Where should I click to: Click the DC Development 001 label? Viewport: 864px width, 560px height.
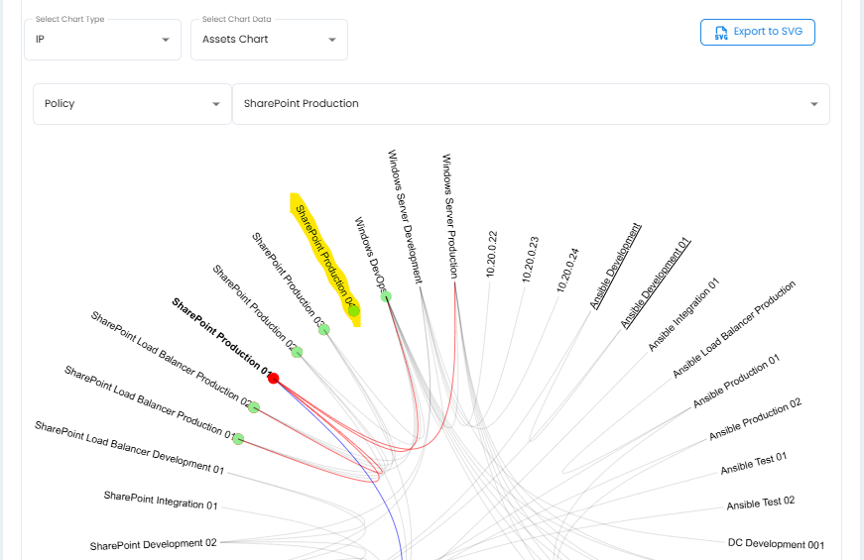tap(776, 544)
